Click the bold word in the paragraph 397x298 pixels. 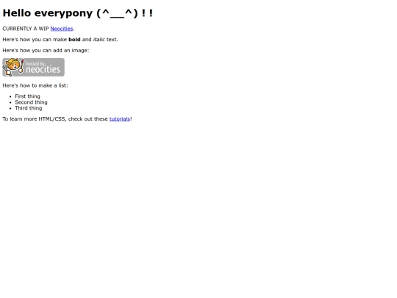(74, 40)
